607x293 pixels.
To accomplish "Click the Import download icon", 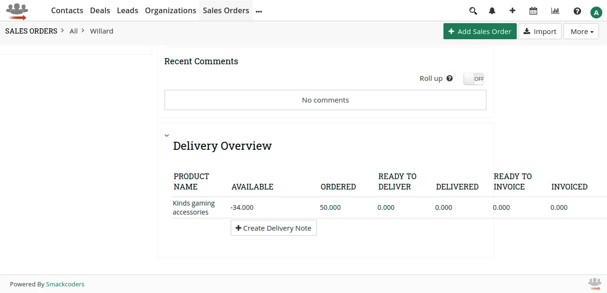I will [527, 31].
